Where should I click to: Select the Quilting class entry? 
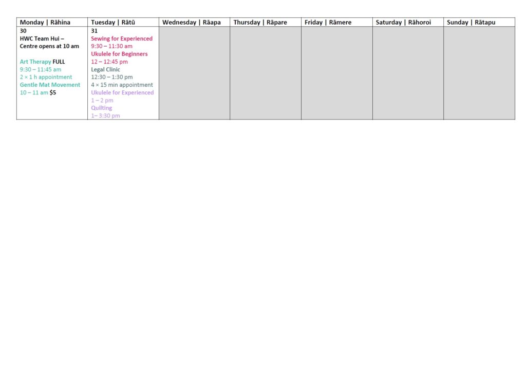[x=101, y=108]
